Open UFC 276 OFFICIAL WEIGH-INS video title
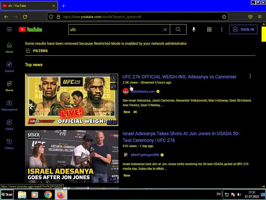 179,77
